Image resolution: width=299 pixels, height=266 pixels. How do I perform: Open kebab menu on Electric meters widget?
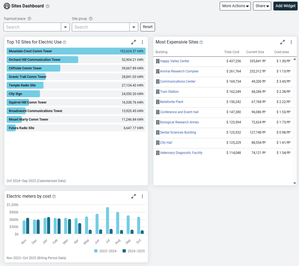[x=142, y=196]
